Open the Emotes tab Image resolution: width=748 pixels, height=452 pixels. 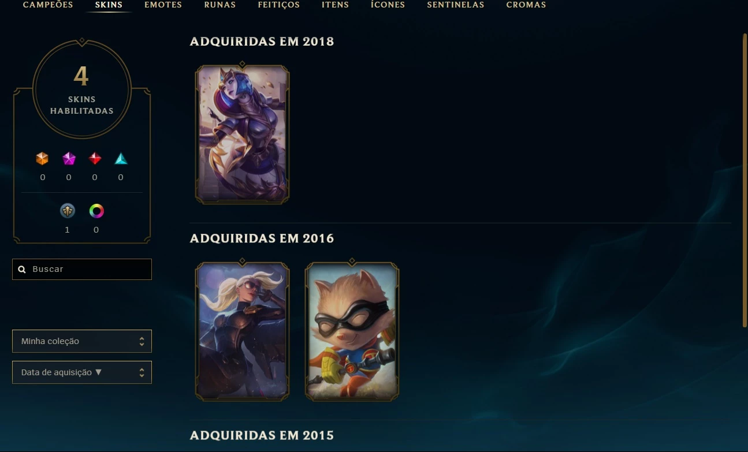click(163, 5)
